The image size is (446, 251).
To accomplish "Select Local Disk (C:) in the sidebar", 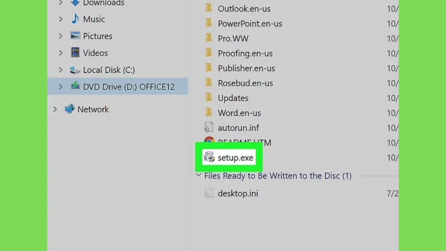I will [109, 70].
